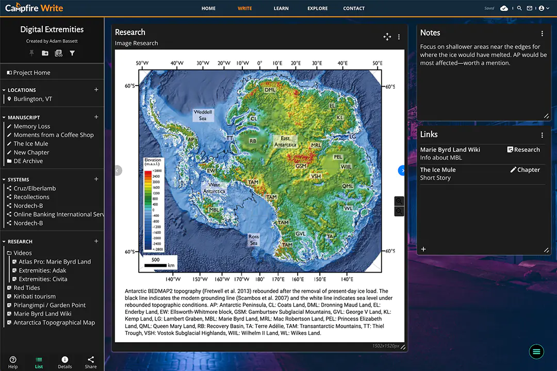Collapse the Manuscript section
Image resolution: width=557 pixels, height=371 pixels.
coord(4,117)
